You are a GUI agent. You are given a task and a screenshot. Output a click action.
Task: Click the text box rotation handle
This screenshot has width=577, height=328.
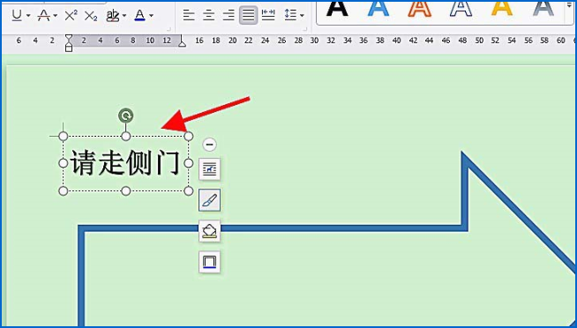(126, 116)
